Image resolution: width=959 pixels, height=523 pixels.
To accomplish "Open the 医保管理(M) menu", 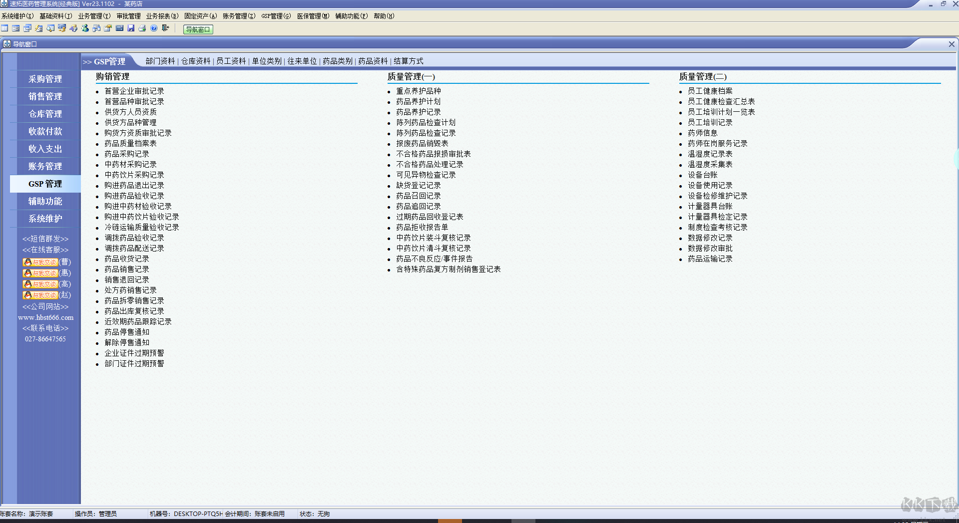I will 313,16.
